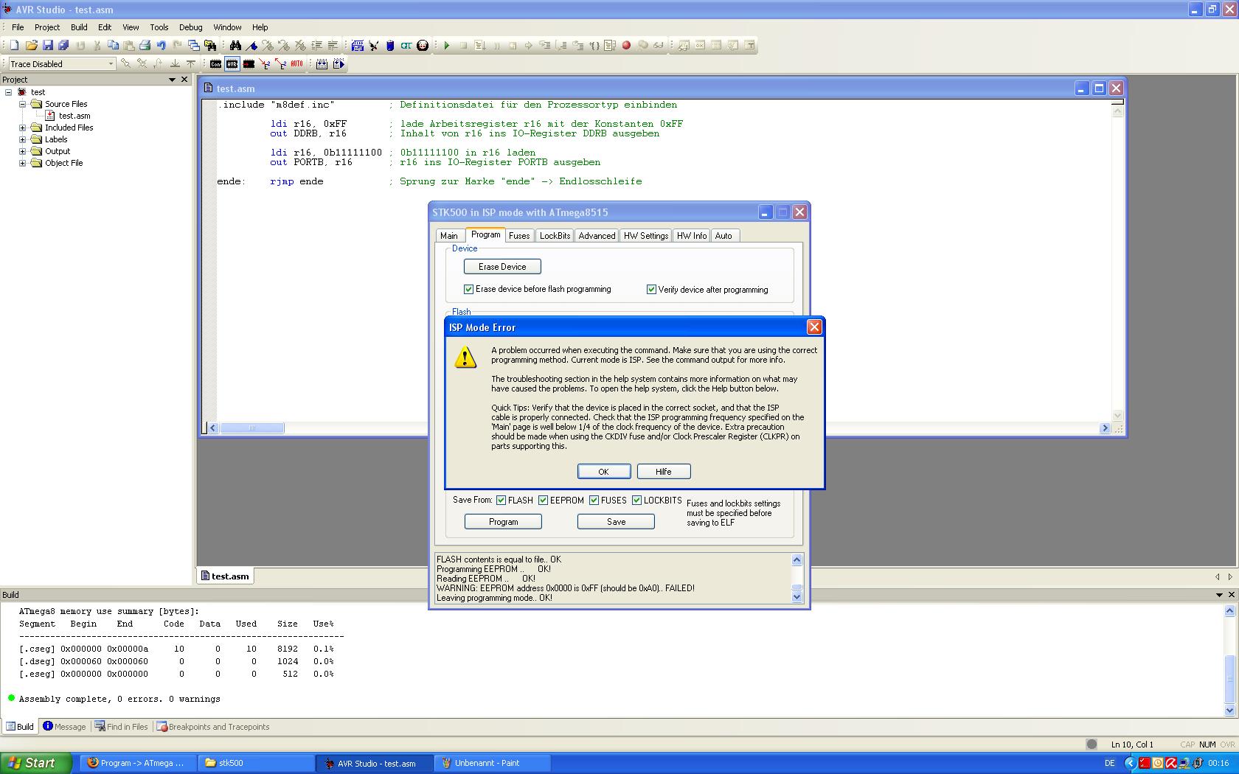
Task: Click the Print toolbar icon
Action: [145, 45]
